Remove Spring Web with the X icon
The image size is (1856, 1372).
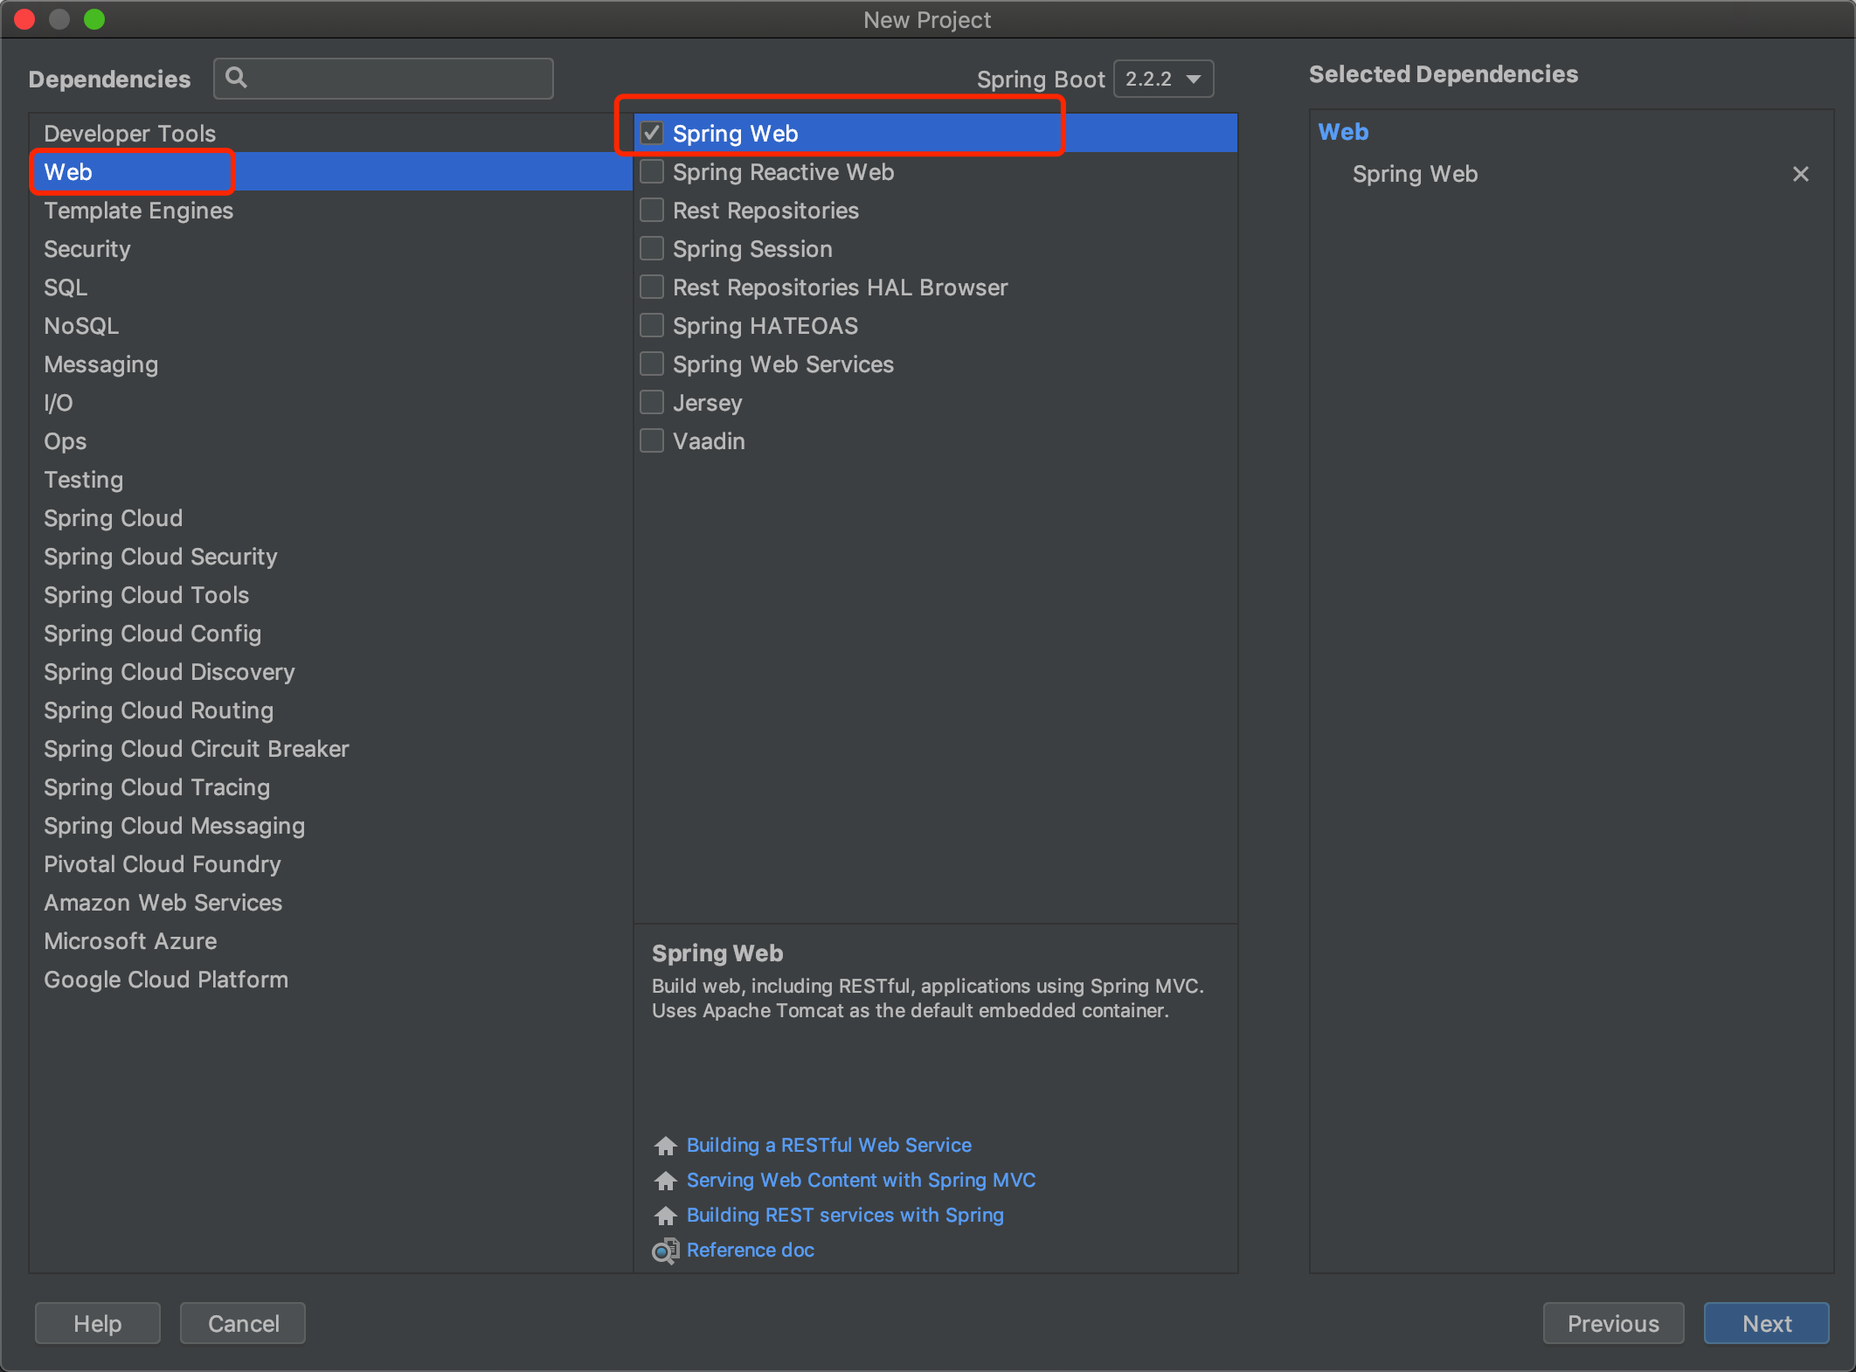pos(1800,174)
